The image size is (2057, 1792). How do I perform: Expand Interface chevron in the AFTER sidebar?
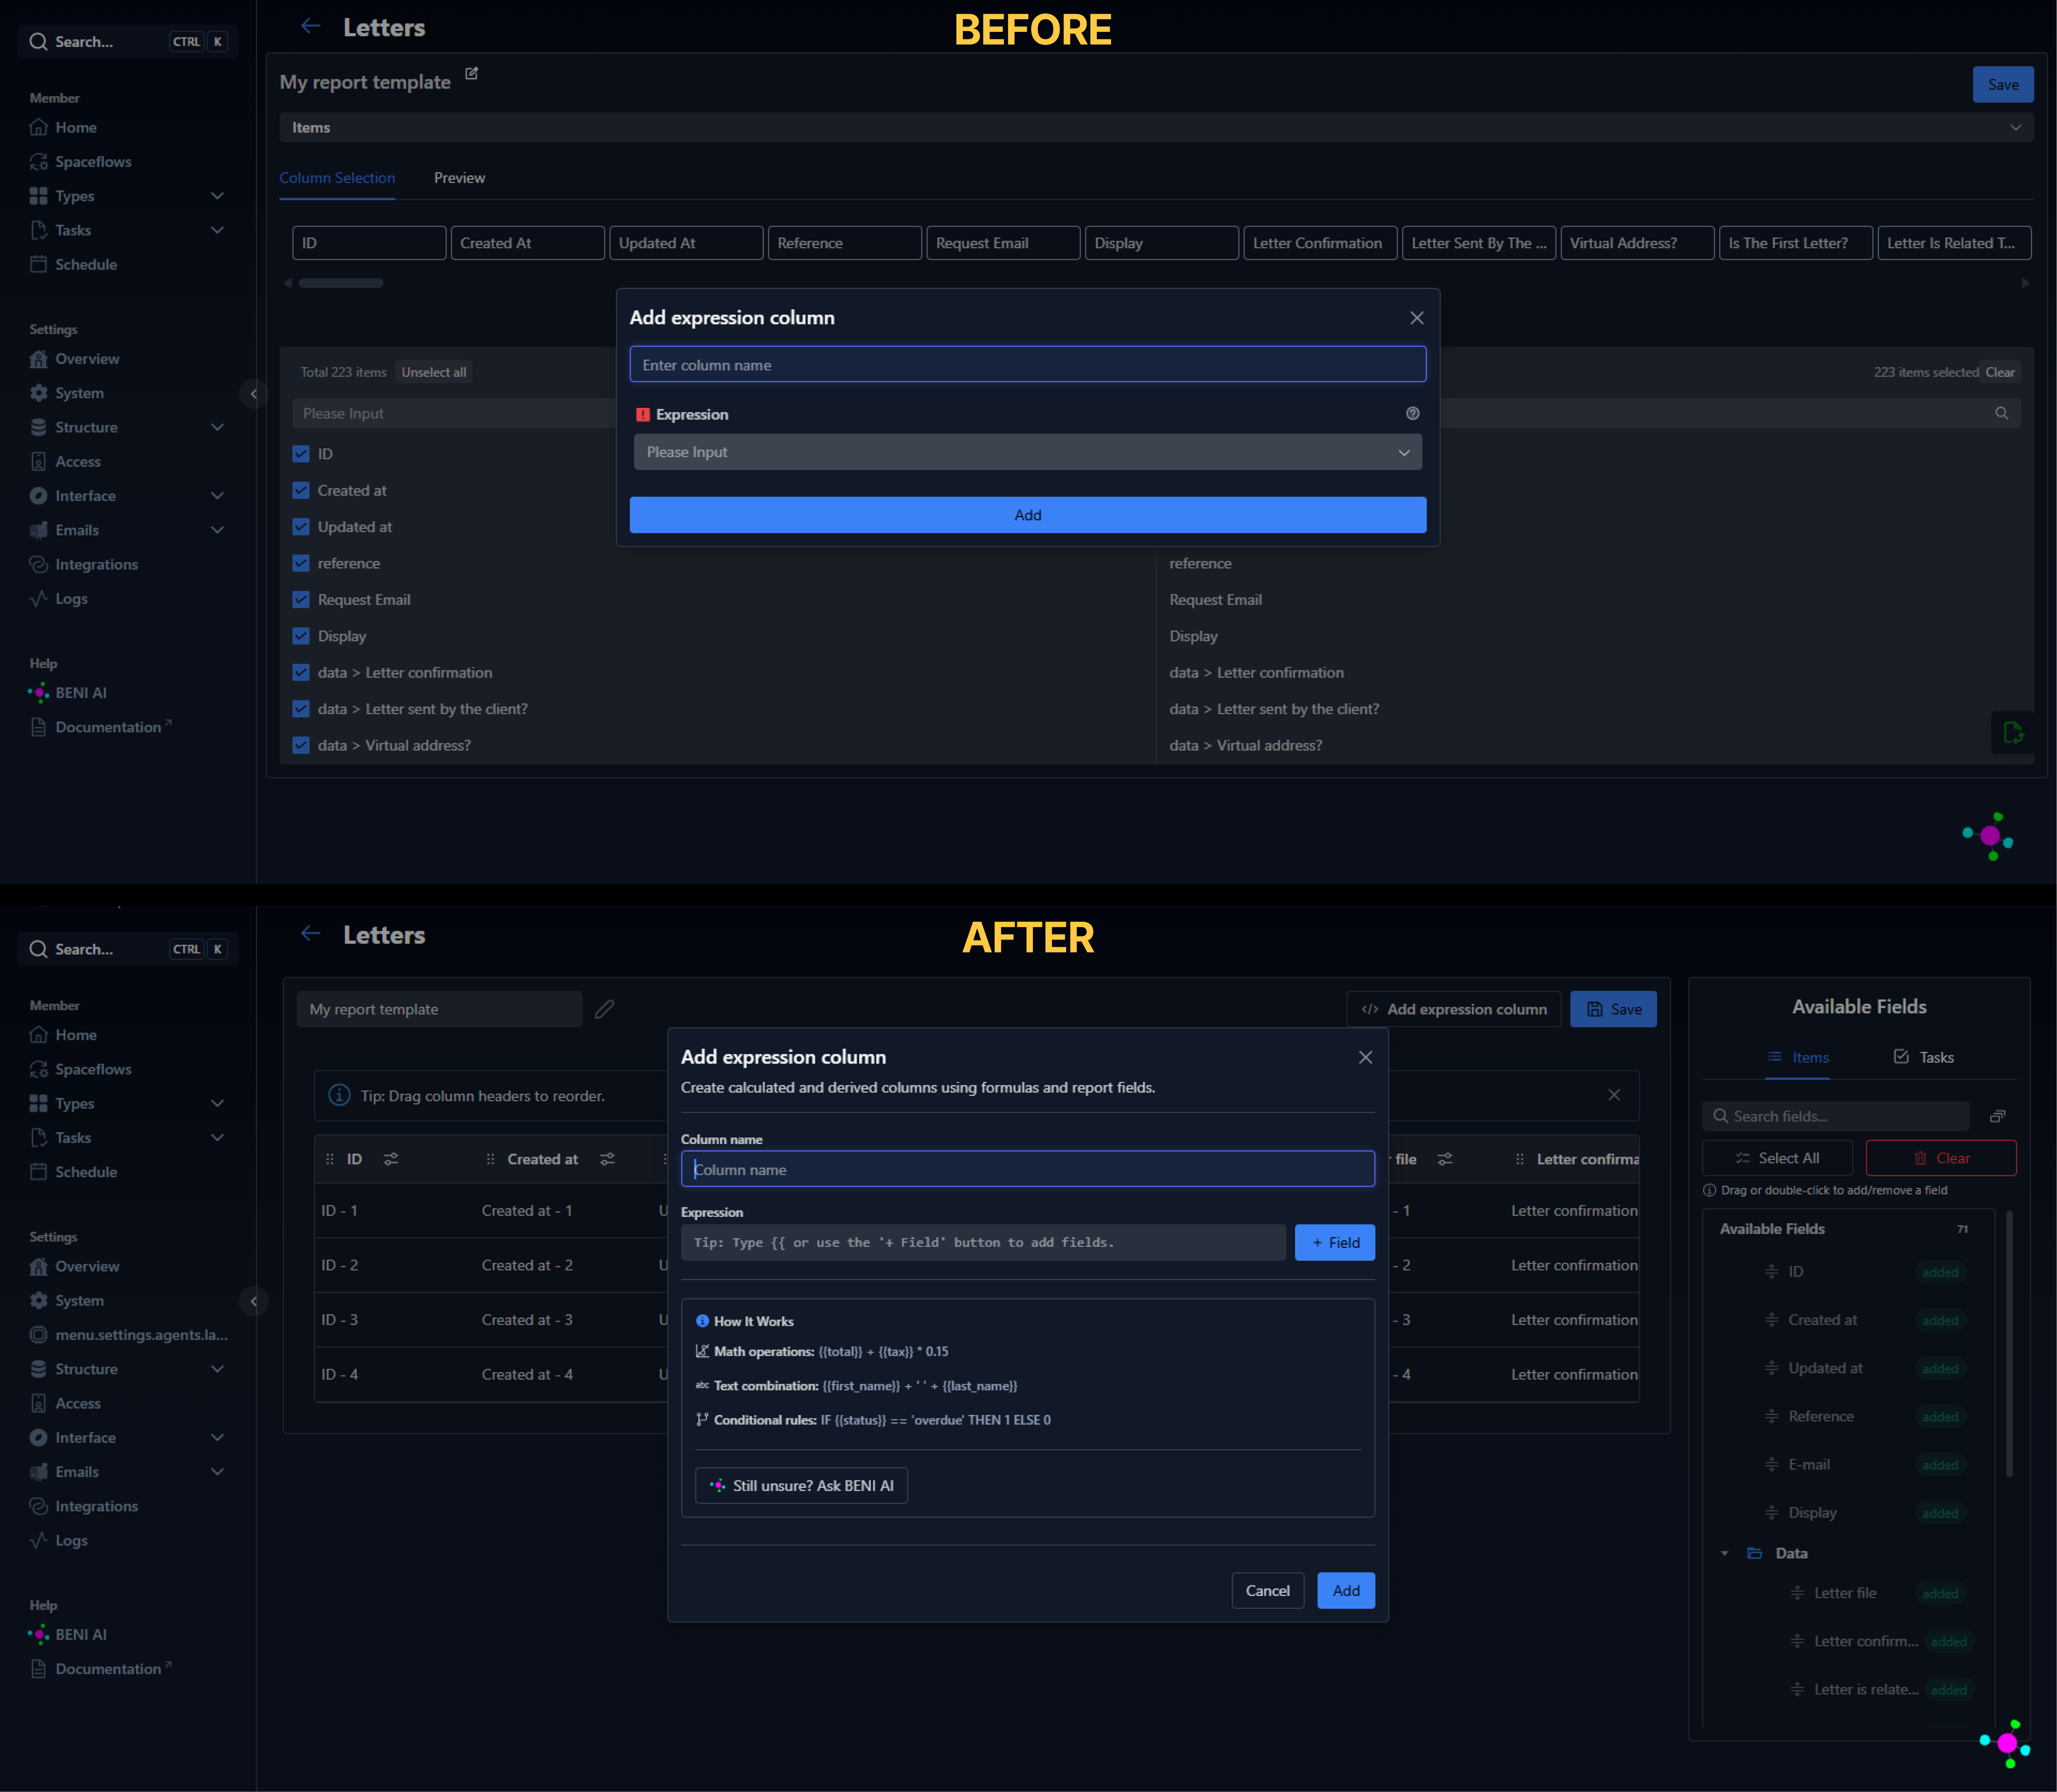point(217,1438)
